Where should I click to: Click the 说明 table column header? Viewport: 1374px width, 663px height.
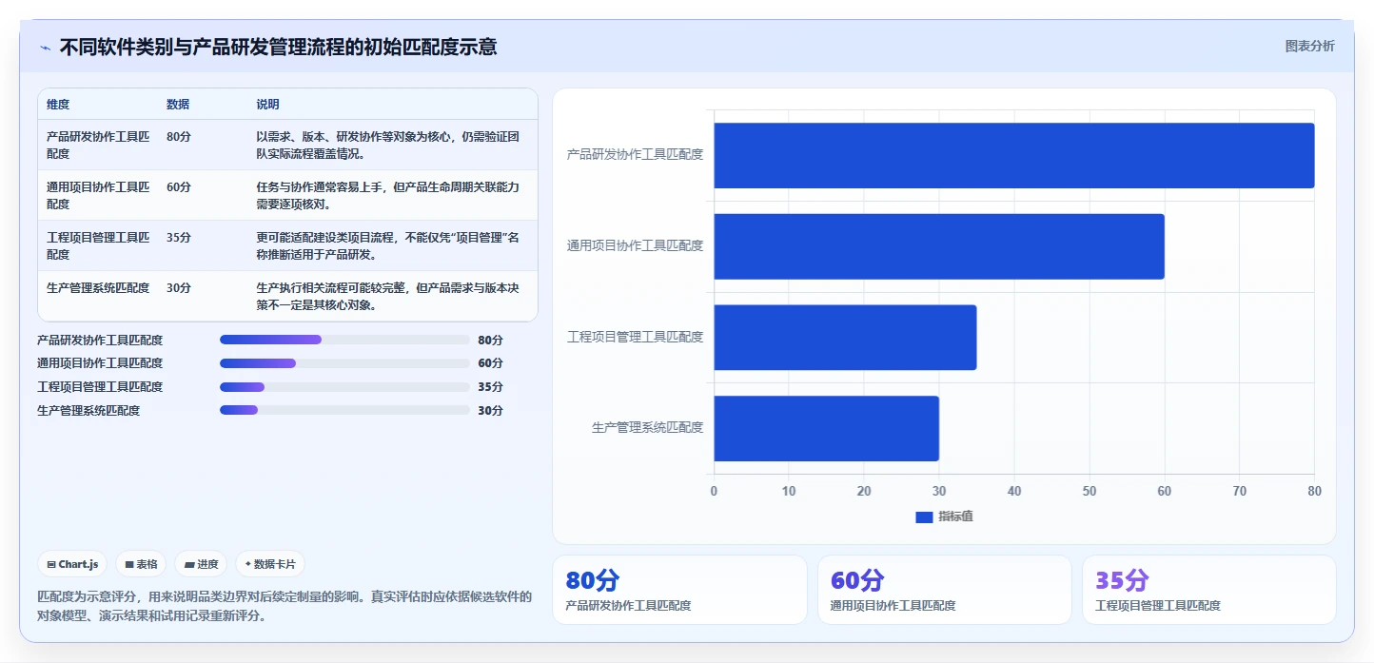click(267, 105)
